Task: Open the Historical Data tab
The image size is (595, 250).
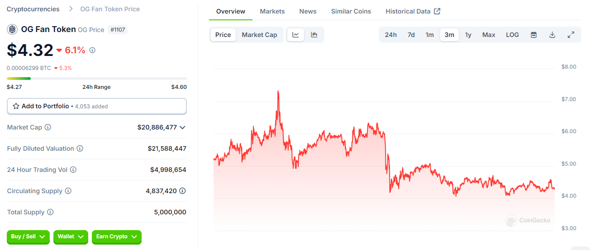Action: [413, 11]
